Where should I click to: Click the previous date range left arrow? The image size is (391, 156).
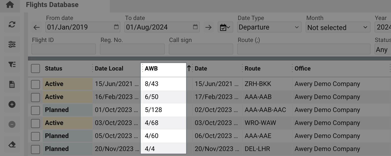pyautogui.click(x=37, y=27)
